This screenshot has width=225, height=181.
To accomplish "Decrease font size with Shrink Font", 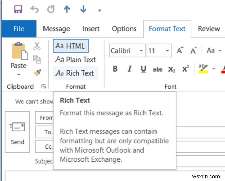I will point(193,50).
